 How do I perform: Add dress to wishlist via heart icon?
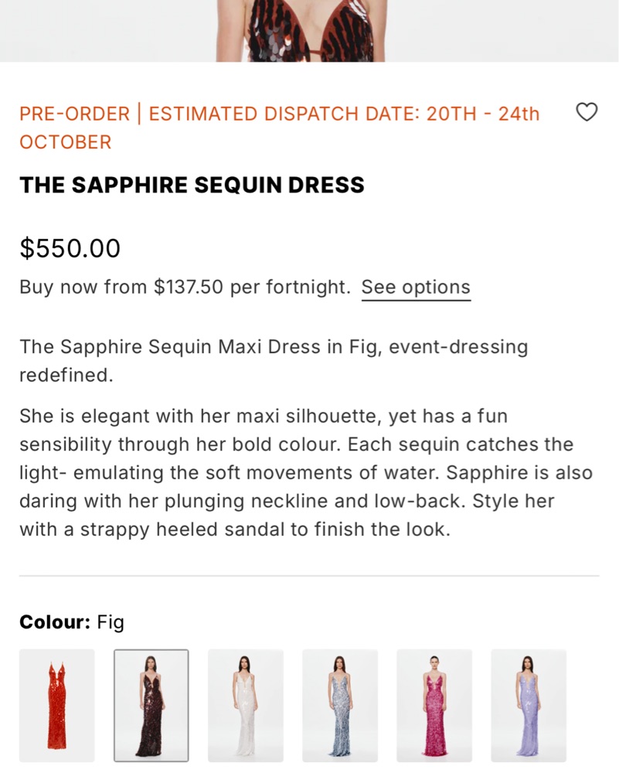click(587, 113)
